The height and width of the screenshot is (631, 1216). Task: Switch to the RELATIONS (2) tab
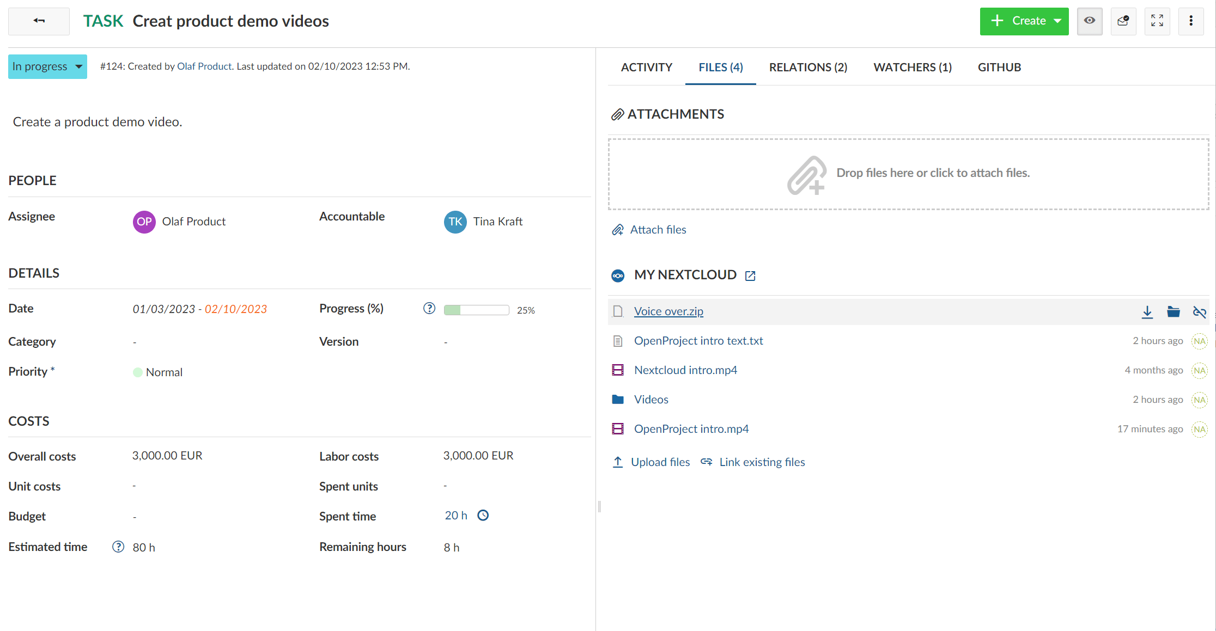point(808,68)
